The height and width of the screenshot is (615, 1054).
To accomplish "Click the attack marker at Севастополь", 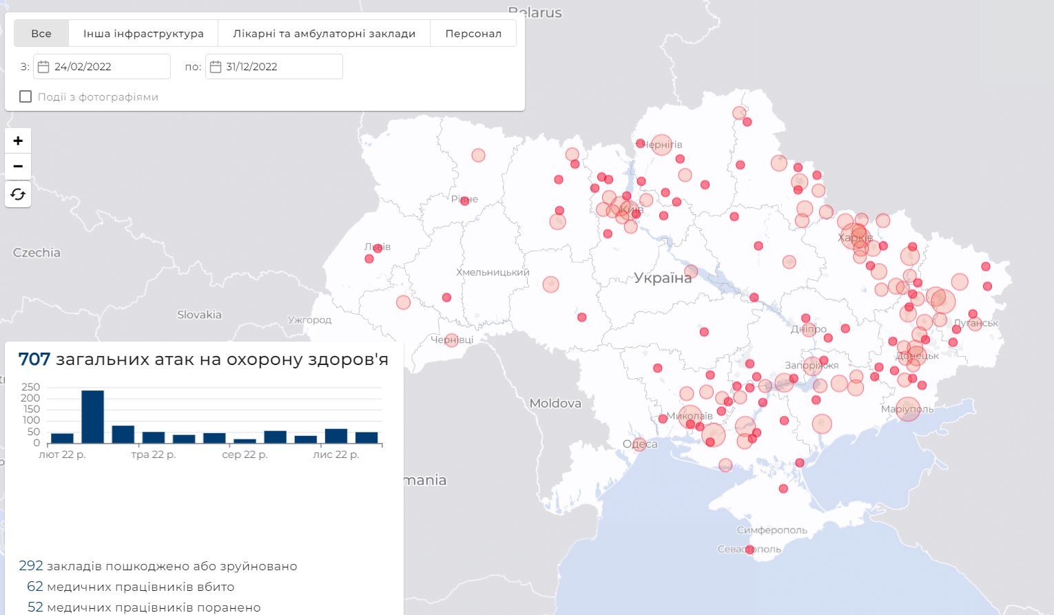I will coord(750,550).
